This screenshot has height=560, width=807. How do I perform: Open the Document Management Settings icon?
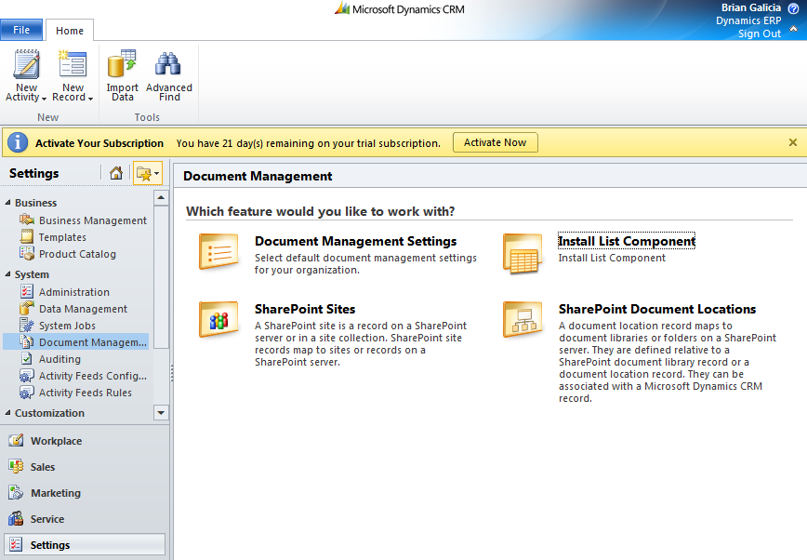(x=218, y=251)
